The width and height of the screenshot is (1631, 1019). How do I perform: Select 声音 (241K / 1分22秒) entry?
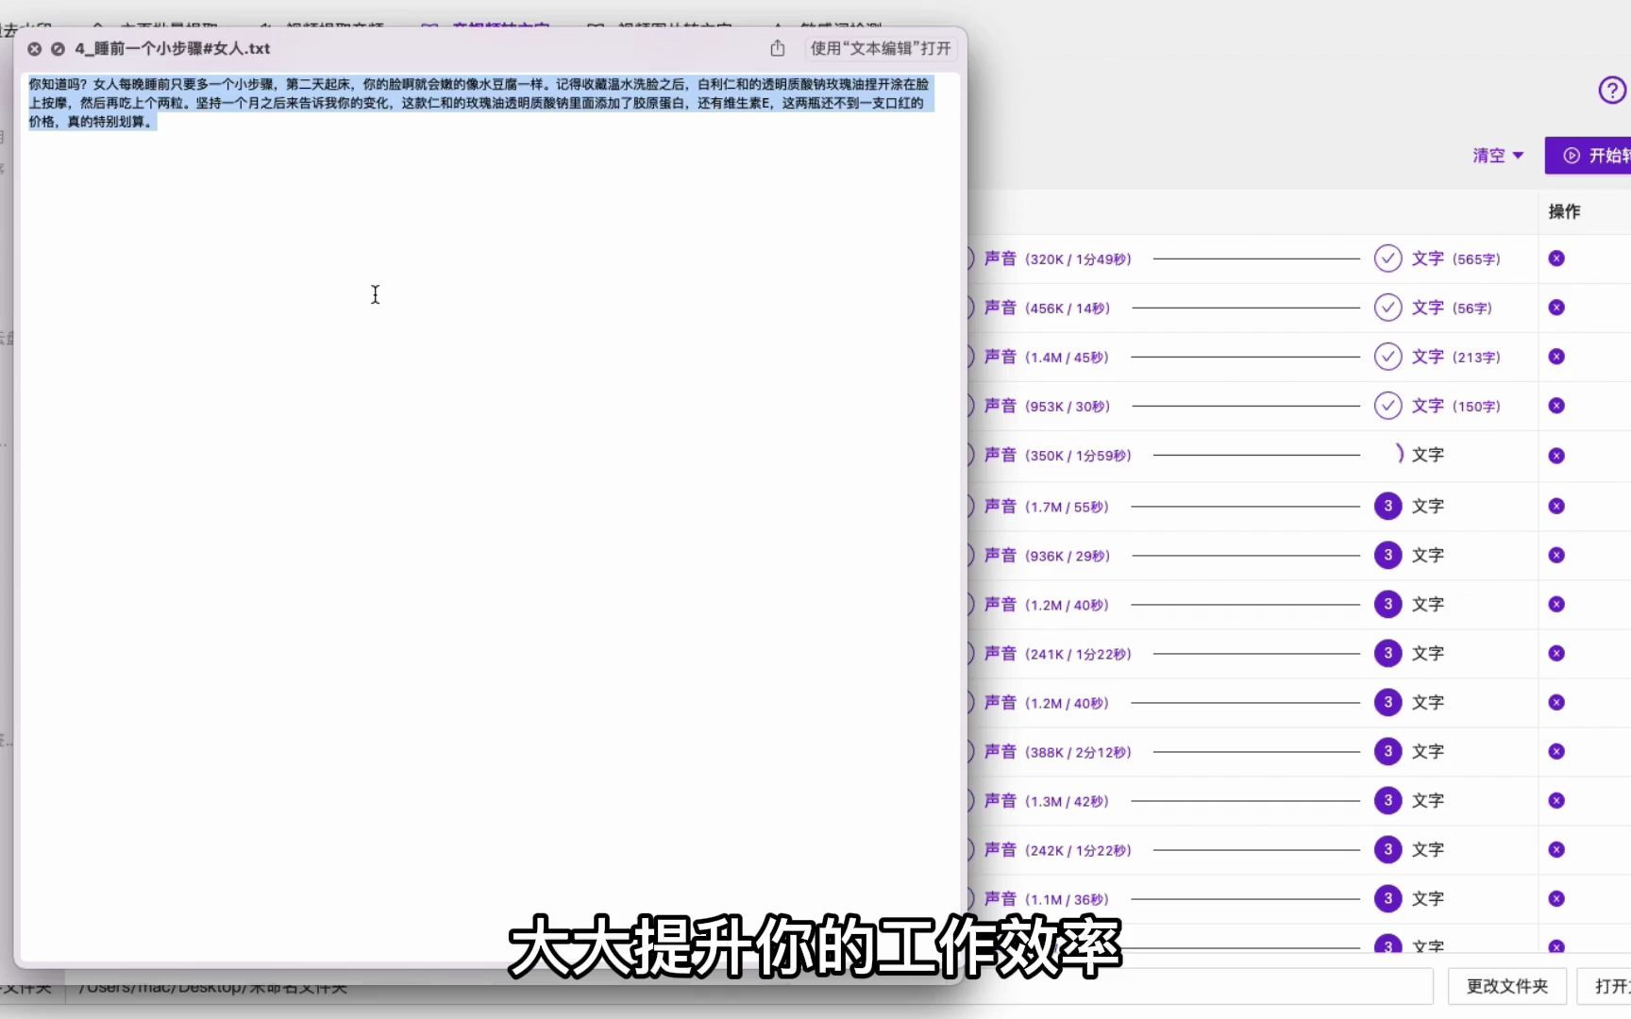click(x=1057, y=654)
